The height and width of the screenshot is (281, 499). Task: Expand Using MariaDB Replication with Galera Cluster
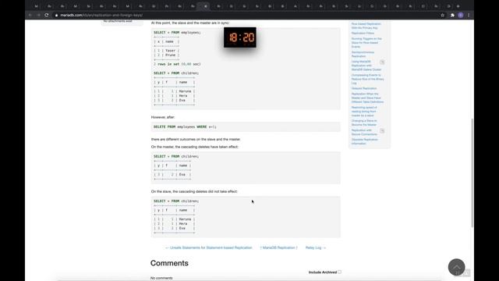tap(382, 62)
